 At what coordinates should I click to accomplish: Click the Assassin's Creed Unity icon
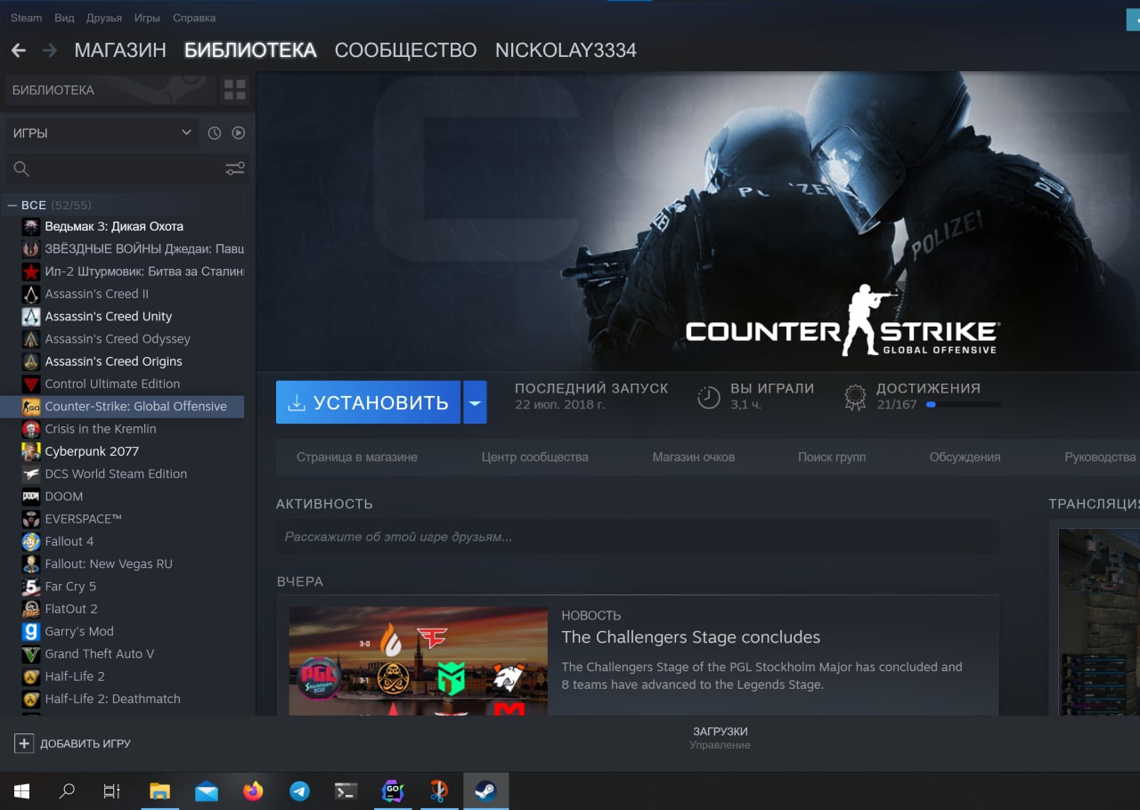[31, 316]
